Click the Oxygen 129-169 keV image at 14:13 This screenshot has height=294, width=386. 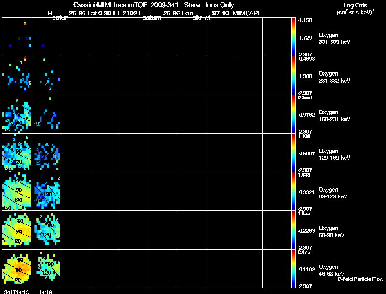coord(17,153)
